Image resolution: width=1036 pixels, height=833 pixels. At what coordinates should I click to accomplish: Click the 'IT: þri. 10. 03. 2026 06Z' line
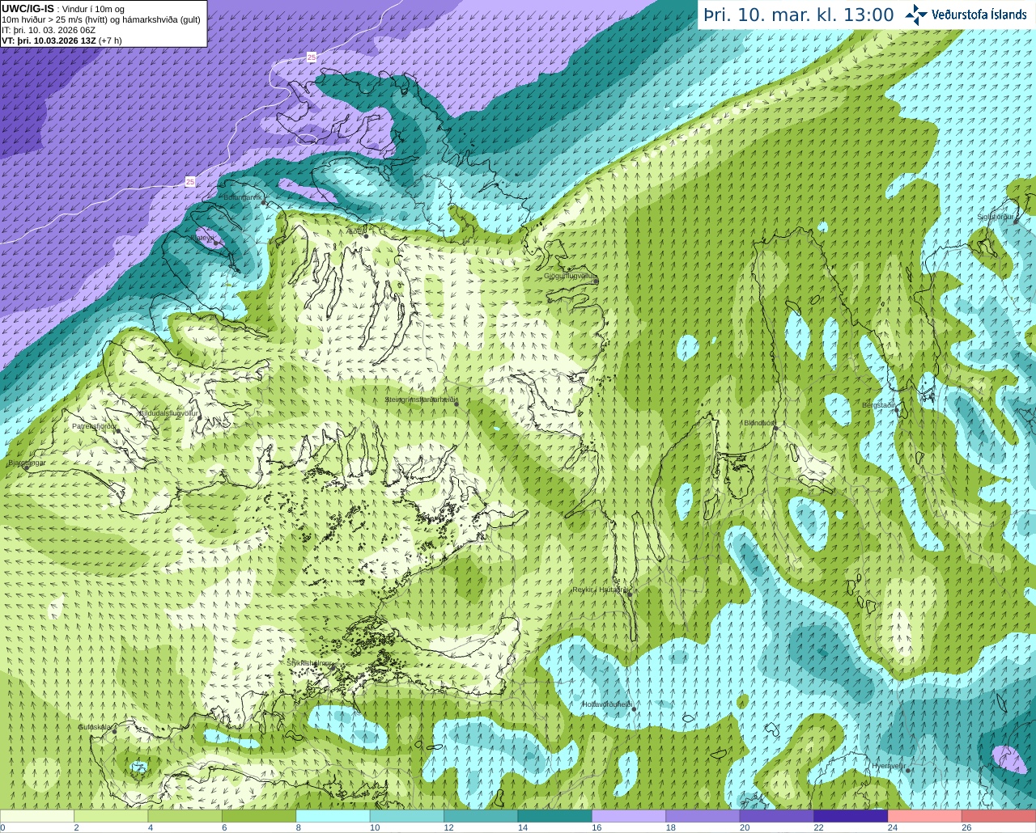(x=49, y=30)
